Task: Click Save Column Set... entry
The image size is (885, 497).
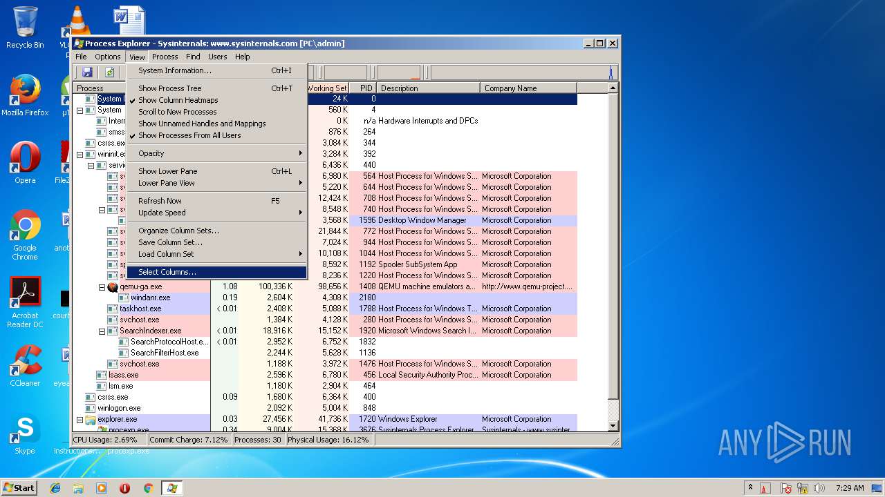Action: click(x=216, y=242)
